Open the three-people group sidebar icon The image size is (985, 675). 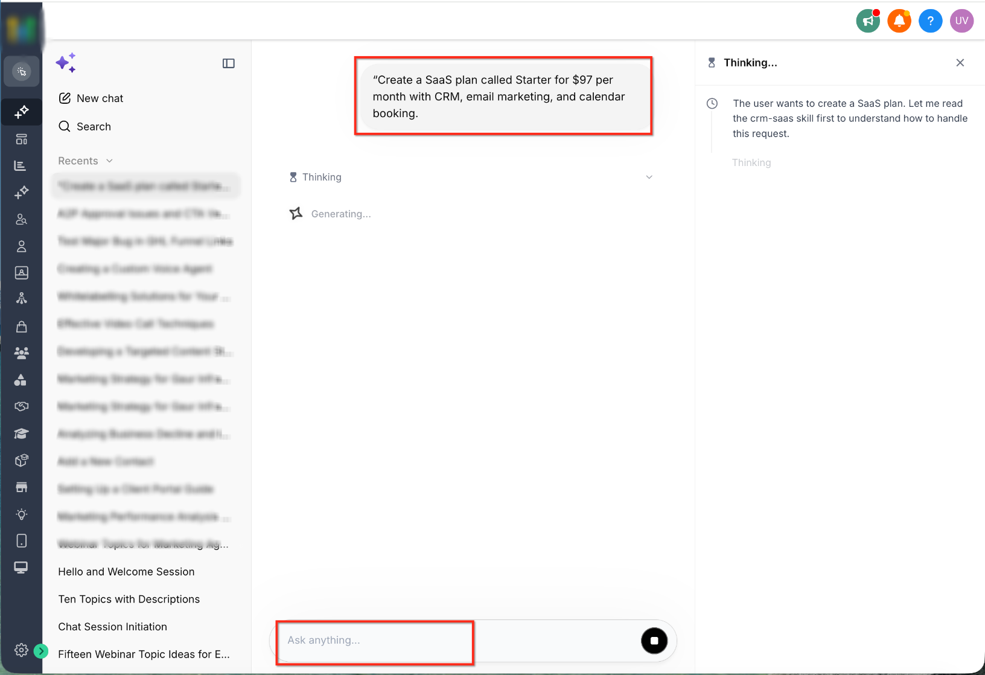(x=22, y=353)
